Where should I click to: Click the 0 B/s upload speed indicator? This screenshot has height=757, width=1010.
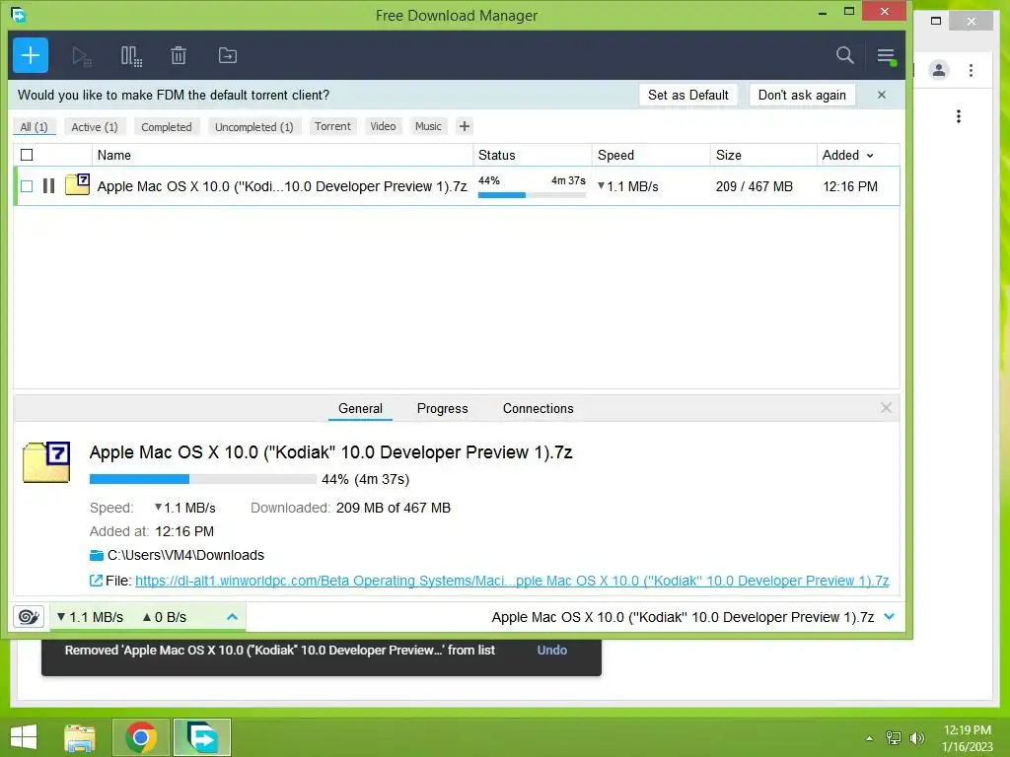[x=165, y=617]
